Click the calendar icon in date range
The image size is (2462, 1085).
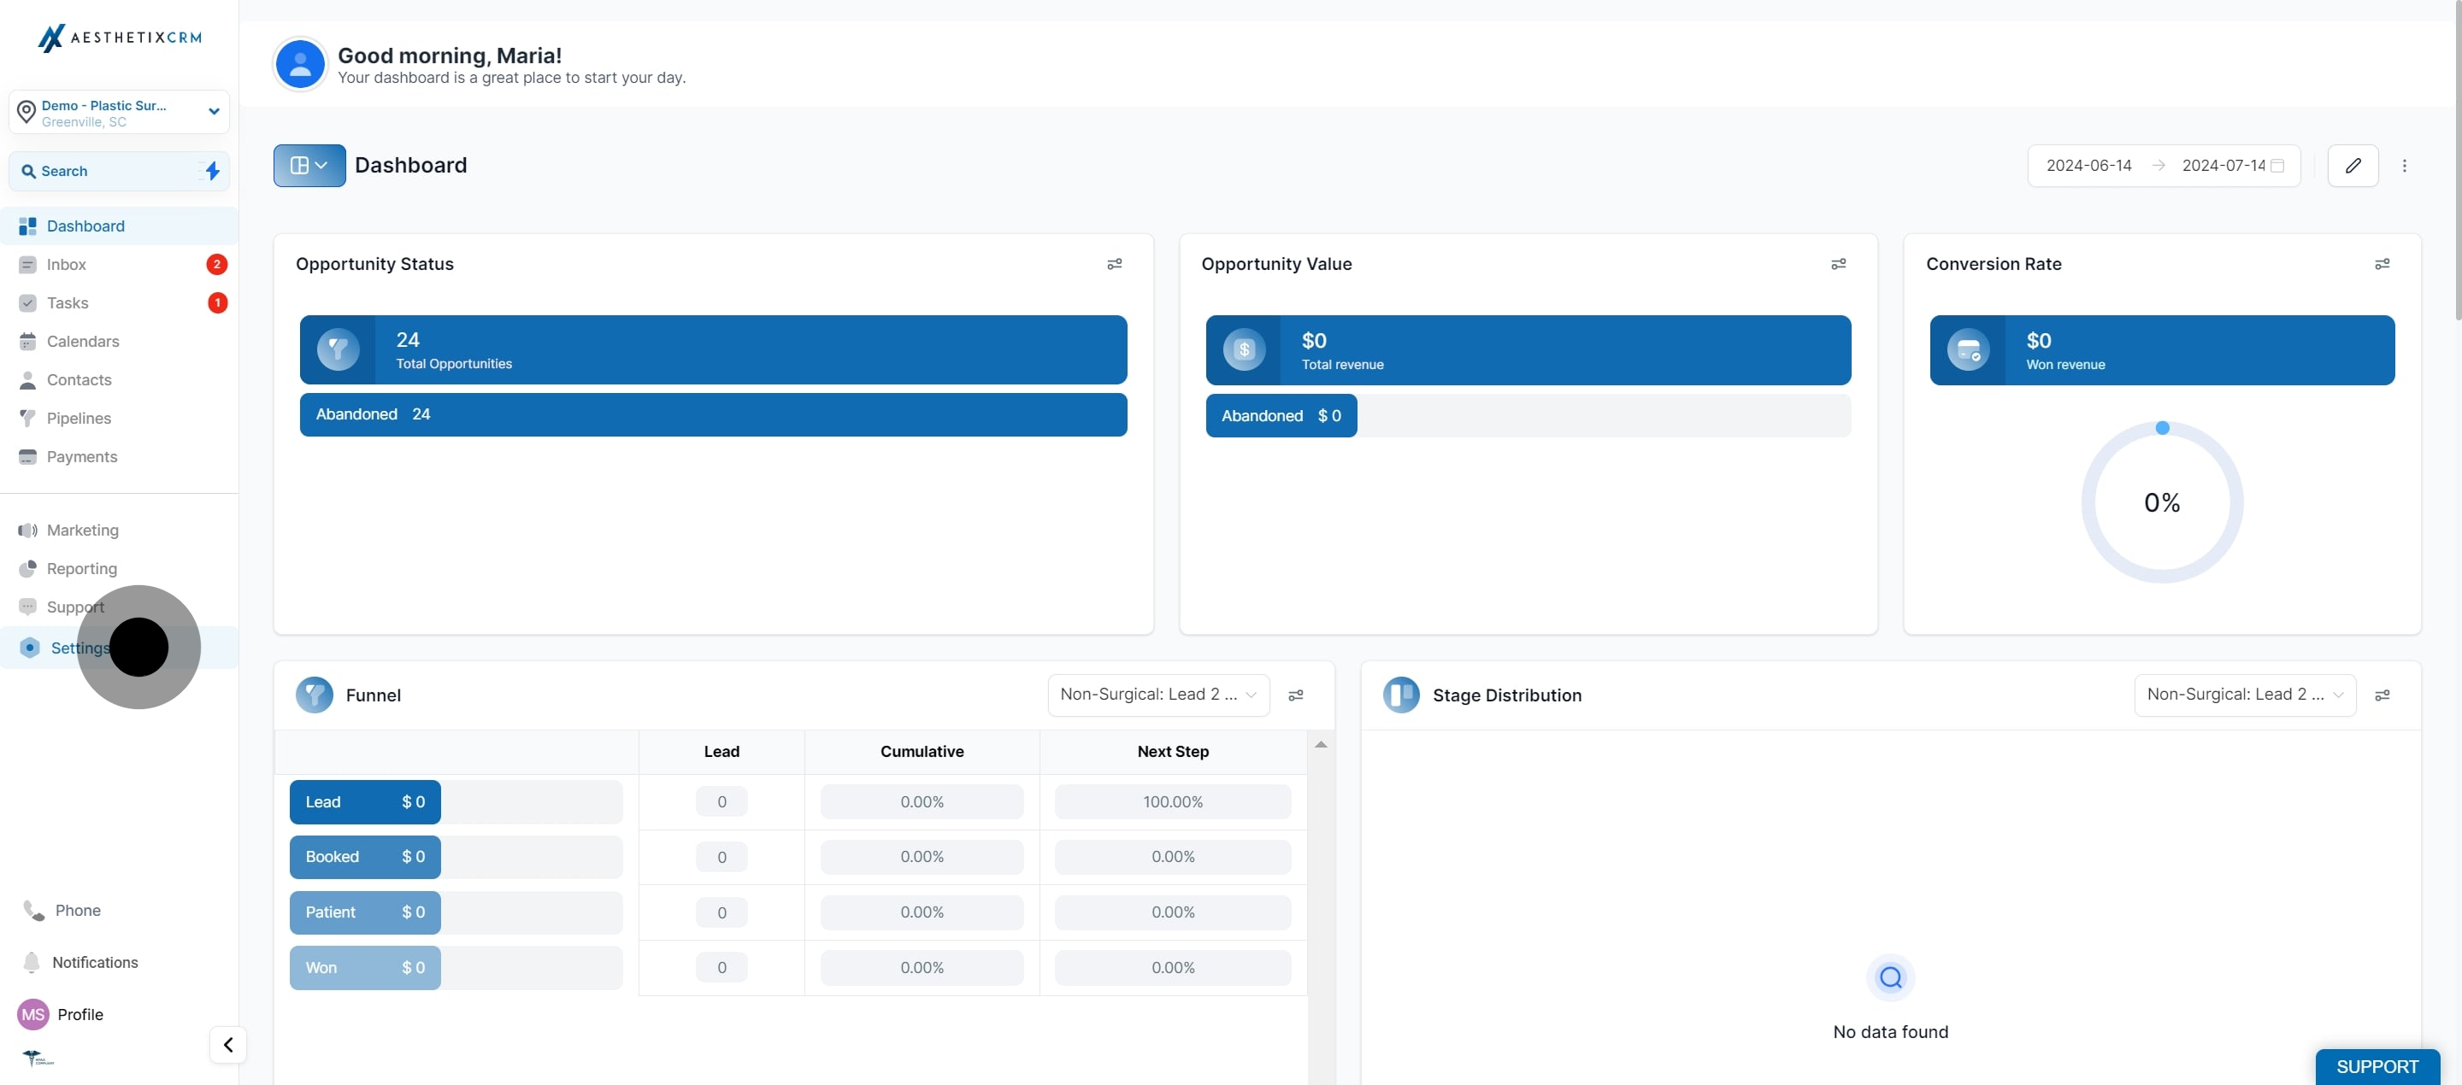pyautogui.click(x=2276, y=167)
